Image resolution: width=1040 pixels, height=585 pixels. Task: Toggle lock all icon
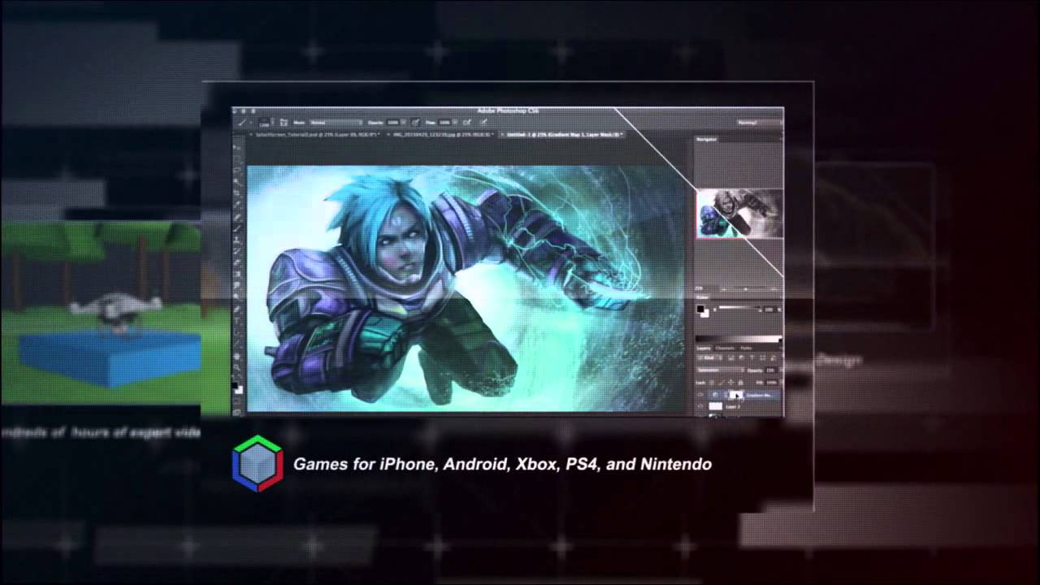tap(740, 382)
